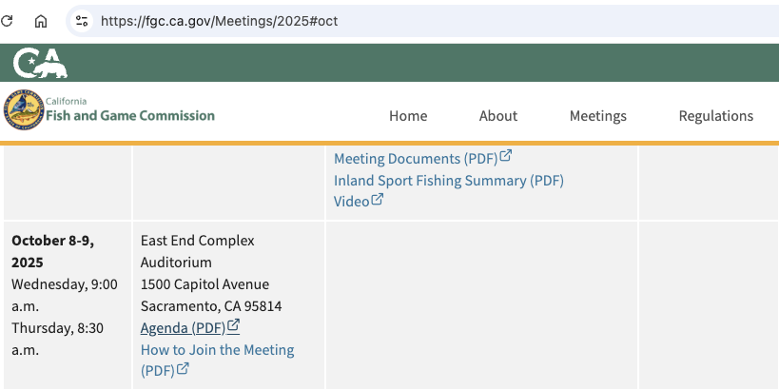The width and height of the screenshot is (779, 390).
Task: Open the Meeting Documents (PDF) link
Action: click(416, 159)
